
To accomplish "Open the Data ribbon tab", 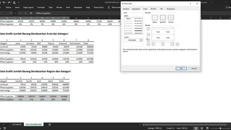I will coord(51,7).
